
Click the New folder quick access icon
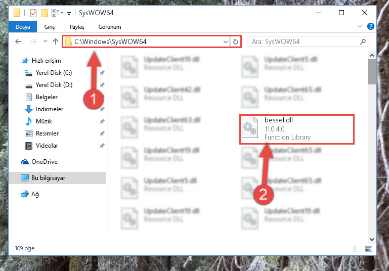[45, 13]
